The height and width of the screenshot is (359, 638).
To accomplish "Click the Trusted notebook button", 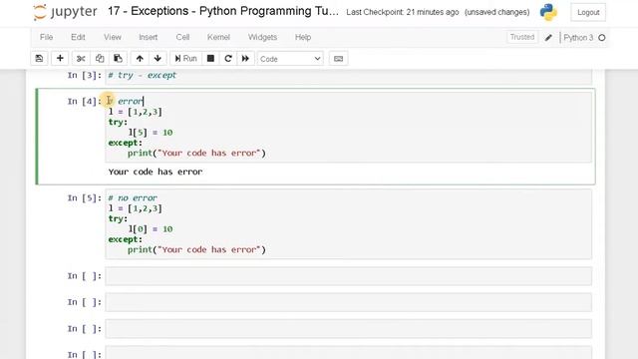I will click(x=522, y=37).
